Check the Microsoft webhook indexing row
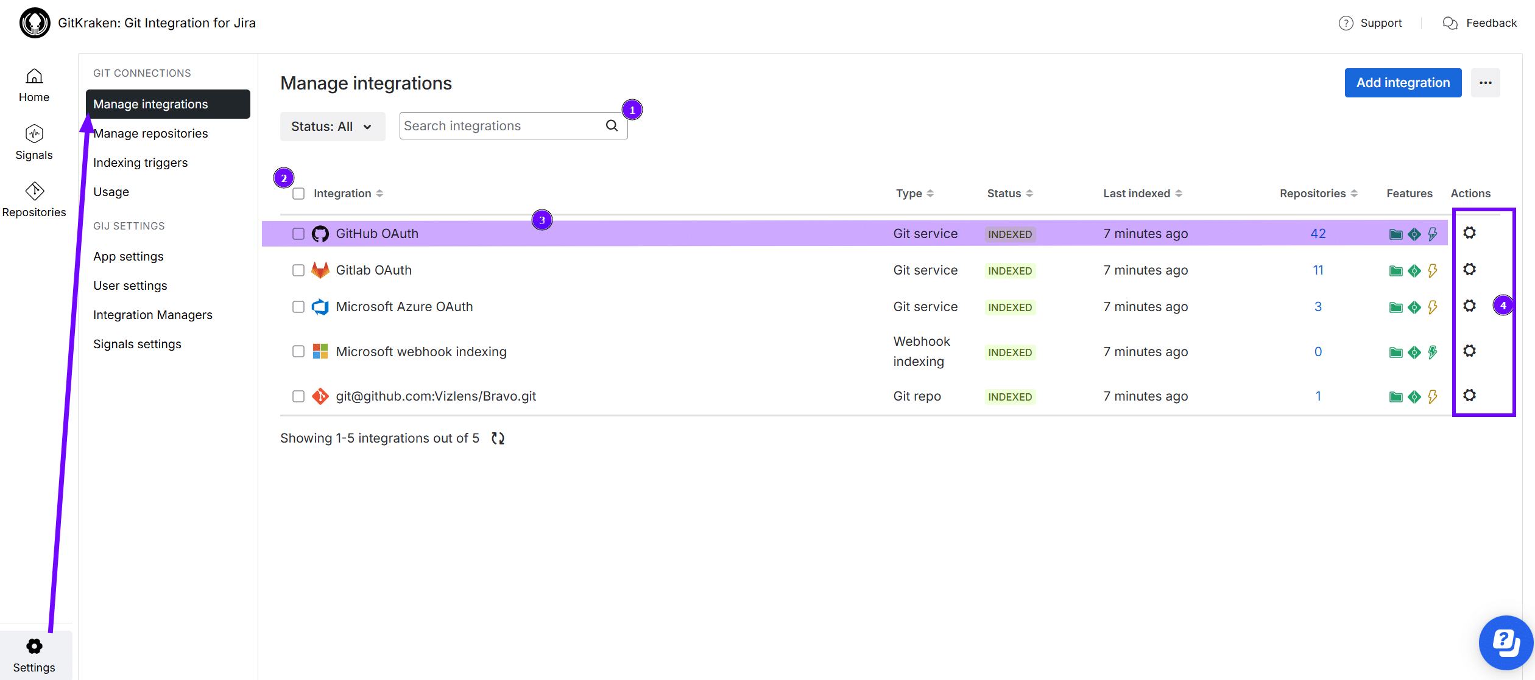The height and width of the screenshot is (680, 1535). 298,352
